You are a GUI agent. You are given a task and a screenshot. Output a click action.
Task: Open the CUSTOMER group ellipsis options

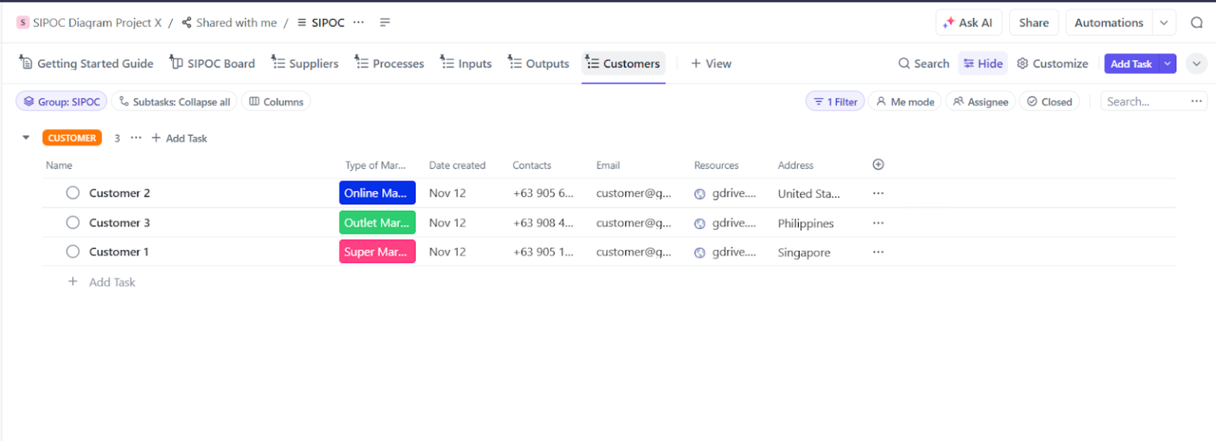coord(136,138)
